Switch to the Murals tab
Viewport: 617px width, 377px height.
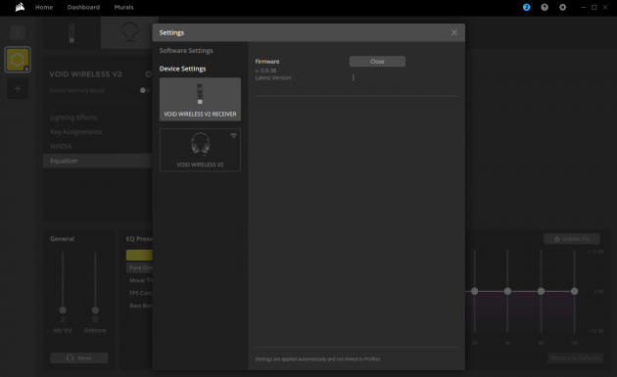pyautogui.click(x=123, y=7)
